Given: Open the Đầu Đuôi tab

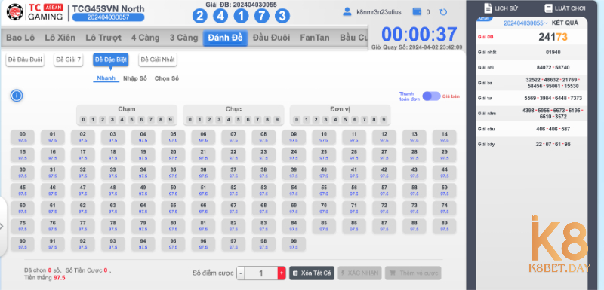Looking at the screenshot, I should (x=272, y=38).
